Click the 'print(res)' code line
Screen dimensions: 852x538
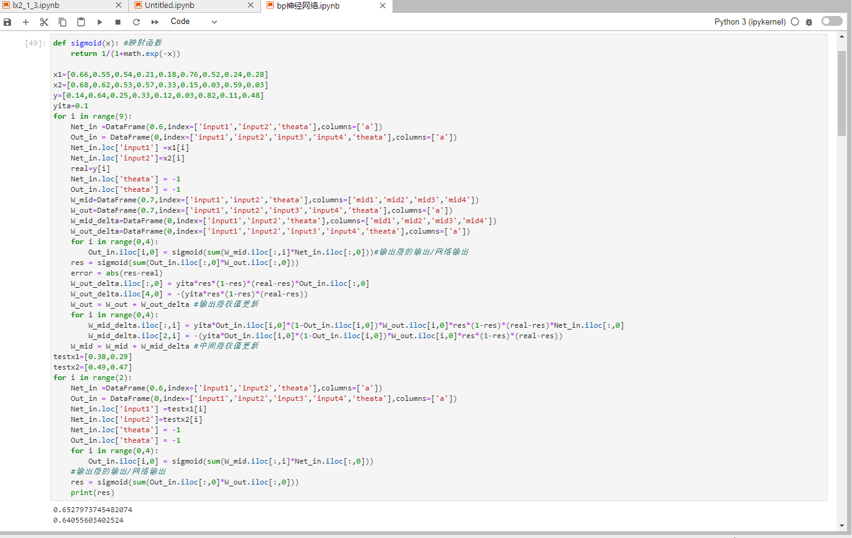click(93, 493)
